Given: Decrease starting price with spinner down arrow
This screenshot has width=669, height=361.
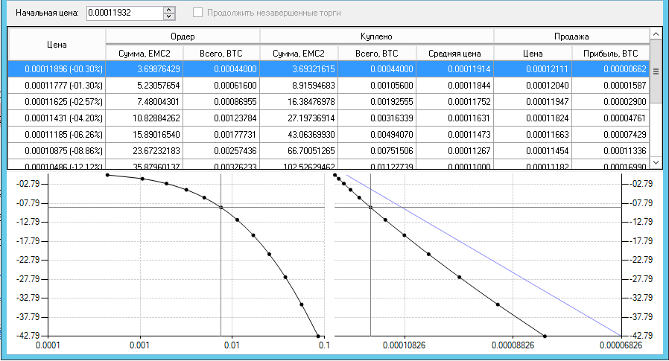Looking at the screenshot, I should tap(169, 16).
